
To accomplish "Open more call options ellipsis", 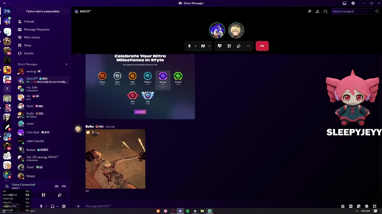I will pos(248,46).
